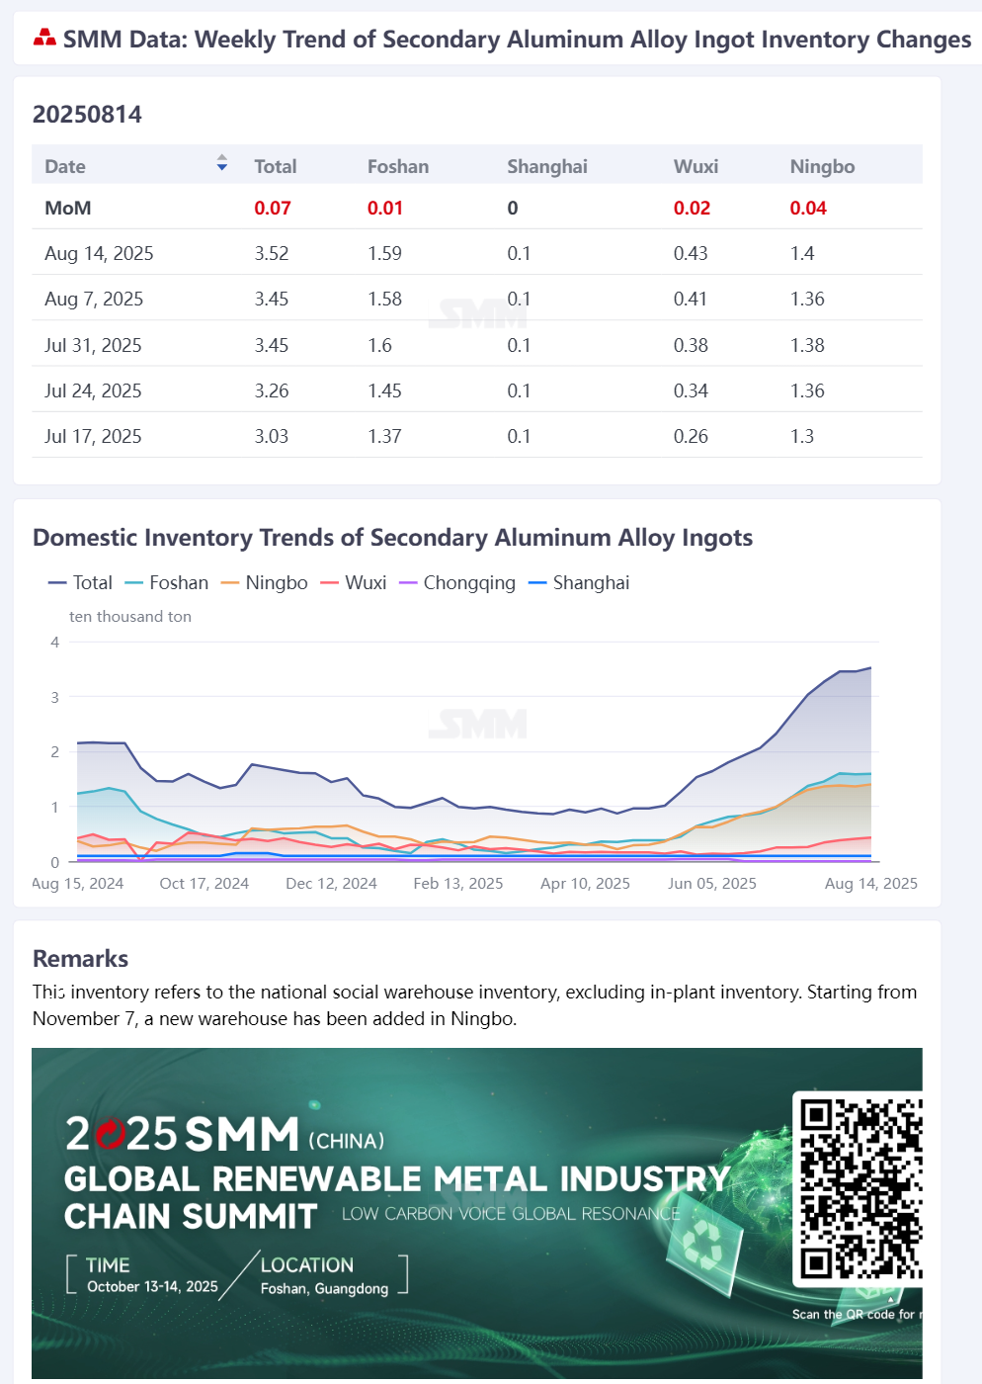Toggle the Wuxi series legend
This screenshot has height=1384, width=982.
tap(353, 582)
